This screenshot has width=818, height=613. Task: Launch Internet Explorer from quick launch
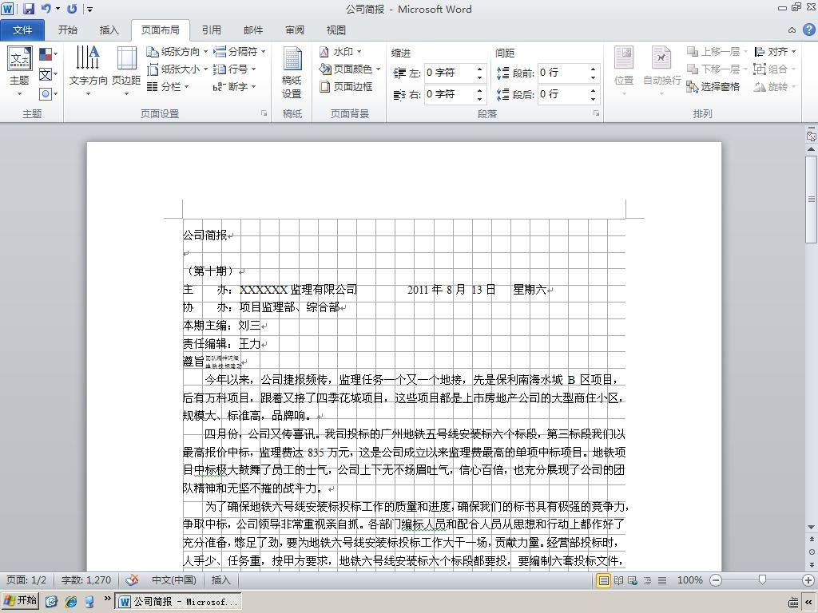point(70,602)
